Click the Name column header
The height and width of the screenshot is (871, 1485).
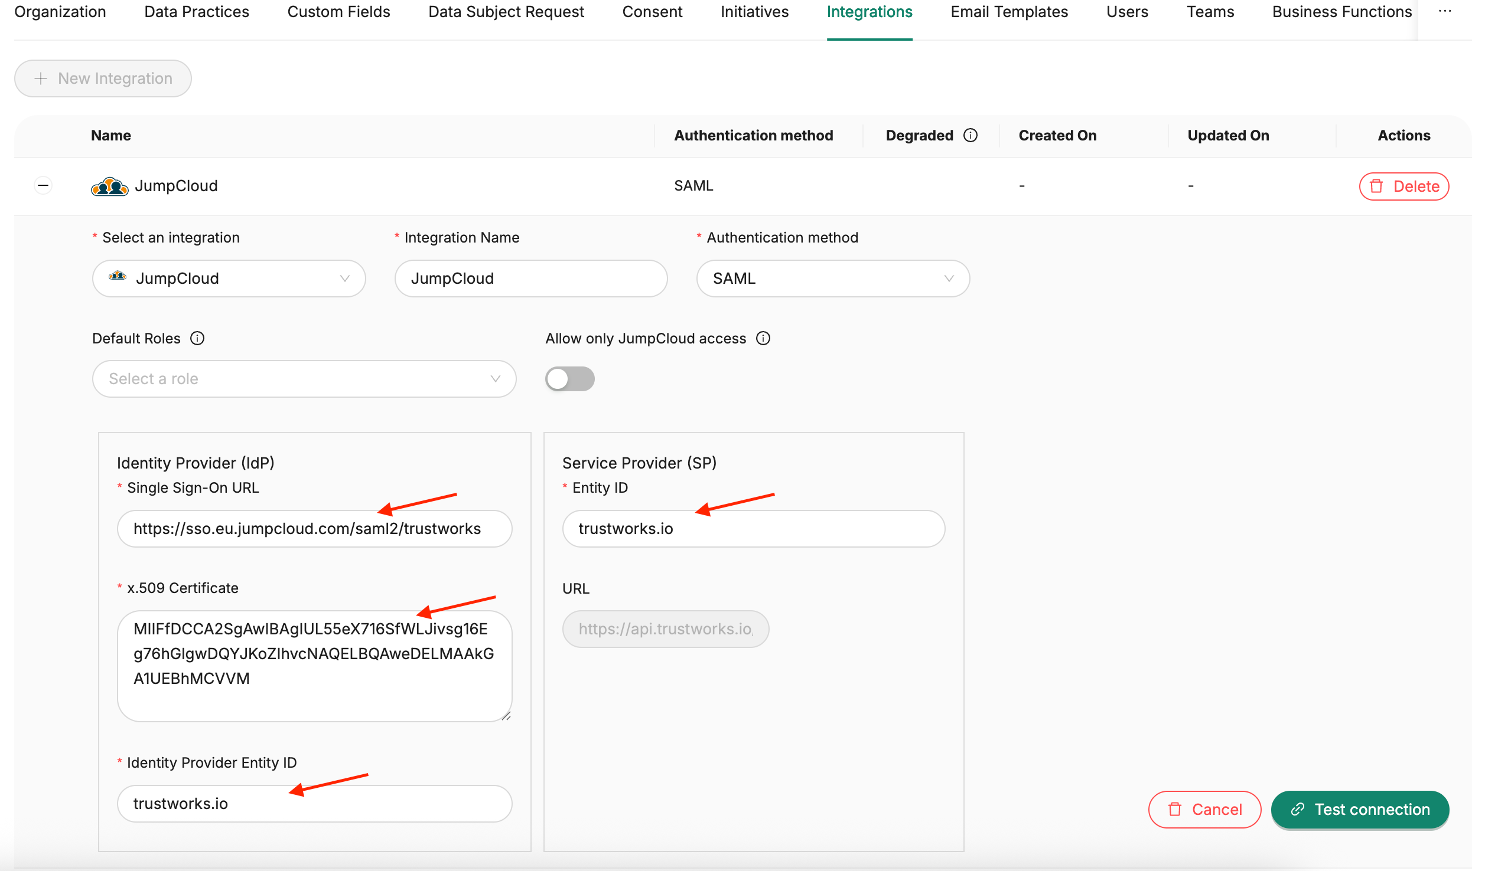[111, 136]
